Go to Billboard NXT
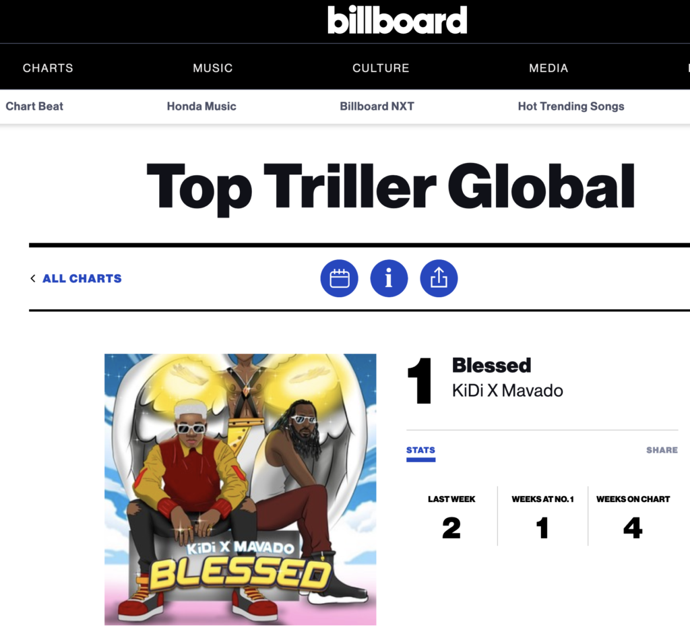690x636 pixels. click(x=377, y=106)
